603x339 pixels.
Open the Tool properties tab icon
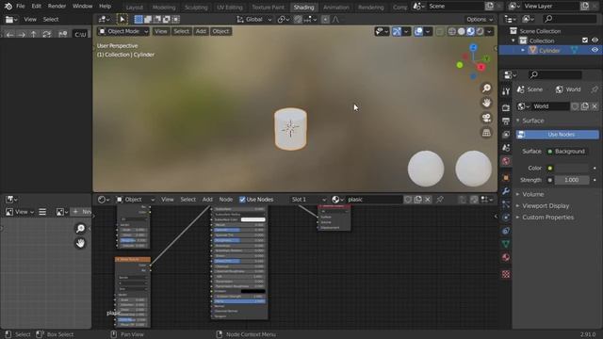(x=506, y=91)
